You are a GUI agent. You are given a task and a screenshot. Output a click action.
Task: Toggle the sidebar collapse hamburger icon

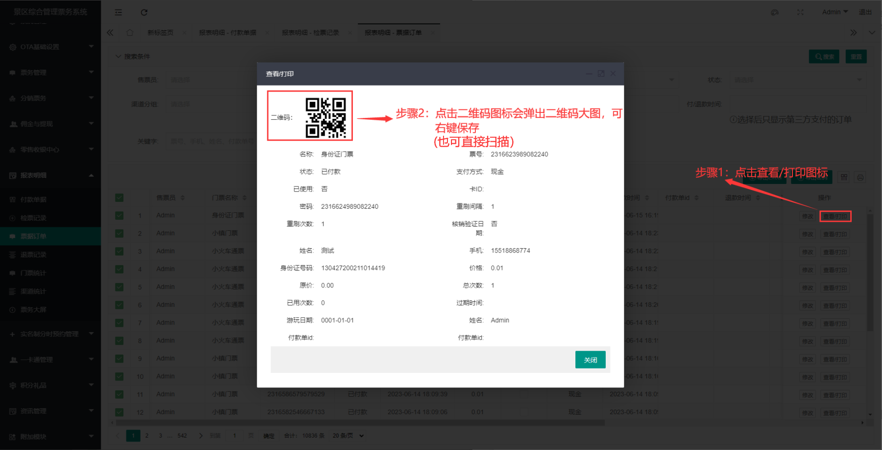118,12
